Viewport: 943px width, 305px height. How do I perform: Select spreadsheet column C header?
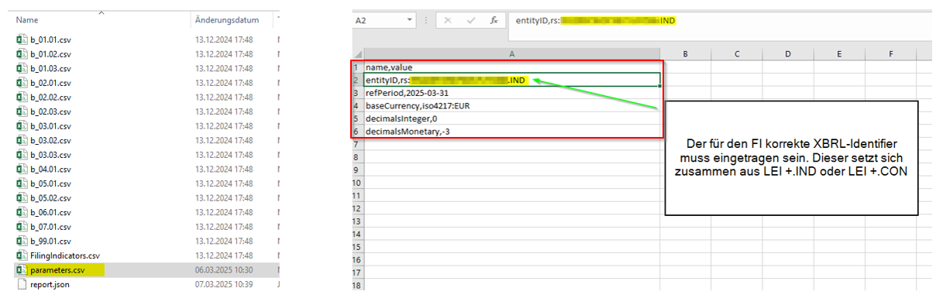point(737,53)
